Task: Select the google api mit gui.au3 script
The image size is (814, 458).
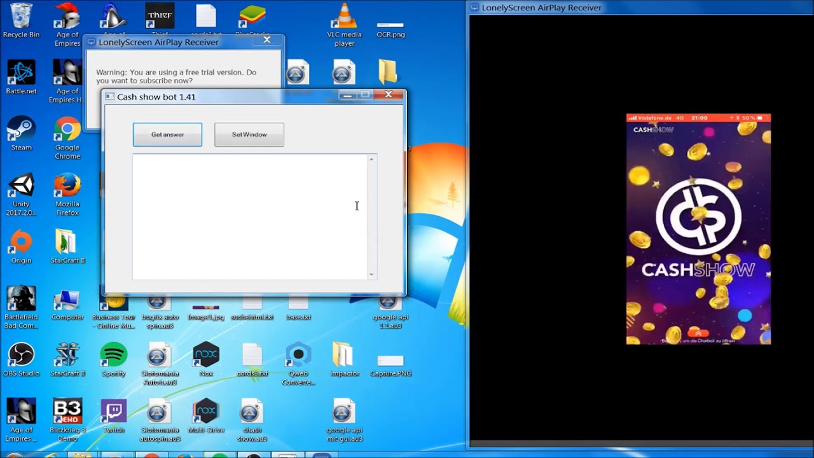Action: click(344, 420)
